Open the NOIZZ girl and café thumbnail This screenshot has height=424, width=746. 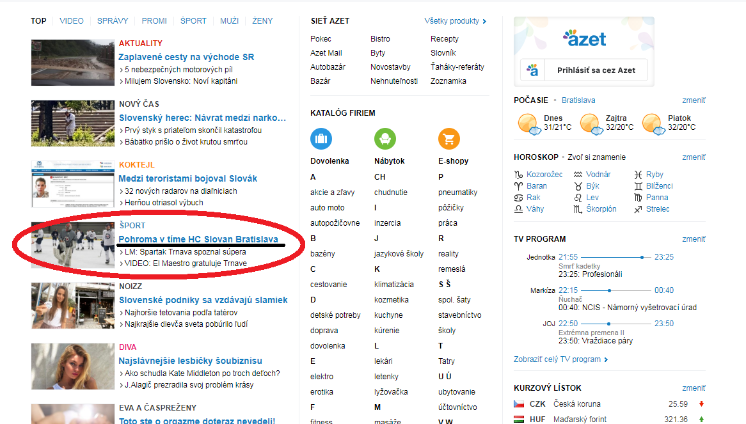(73, 306)
